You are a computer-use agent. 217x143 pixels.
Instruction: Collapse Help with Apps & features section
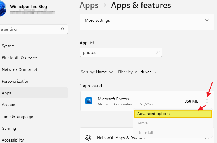[207, 138]
